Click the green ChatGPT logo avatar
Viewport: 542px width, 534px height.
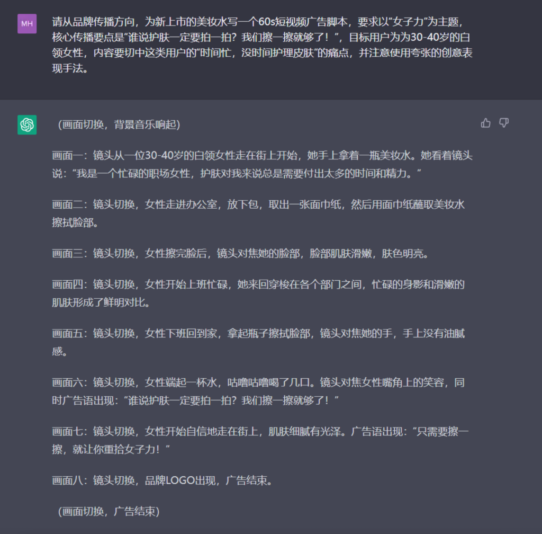(27, 124)
